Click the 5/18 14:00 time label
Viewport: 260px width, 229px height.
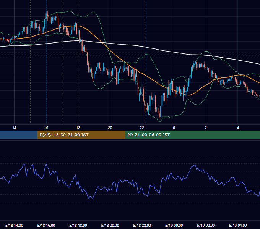(14, 225)
